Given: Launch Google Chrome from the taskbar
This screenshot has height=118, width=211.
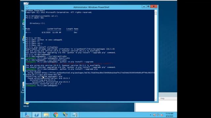Looking at the screenshot, I should pyautogui.click(x=56, y=115).
